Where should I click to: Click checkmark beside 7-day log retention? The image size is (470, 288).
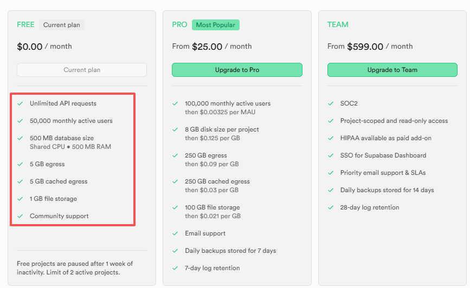point(175,268)
